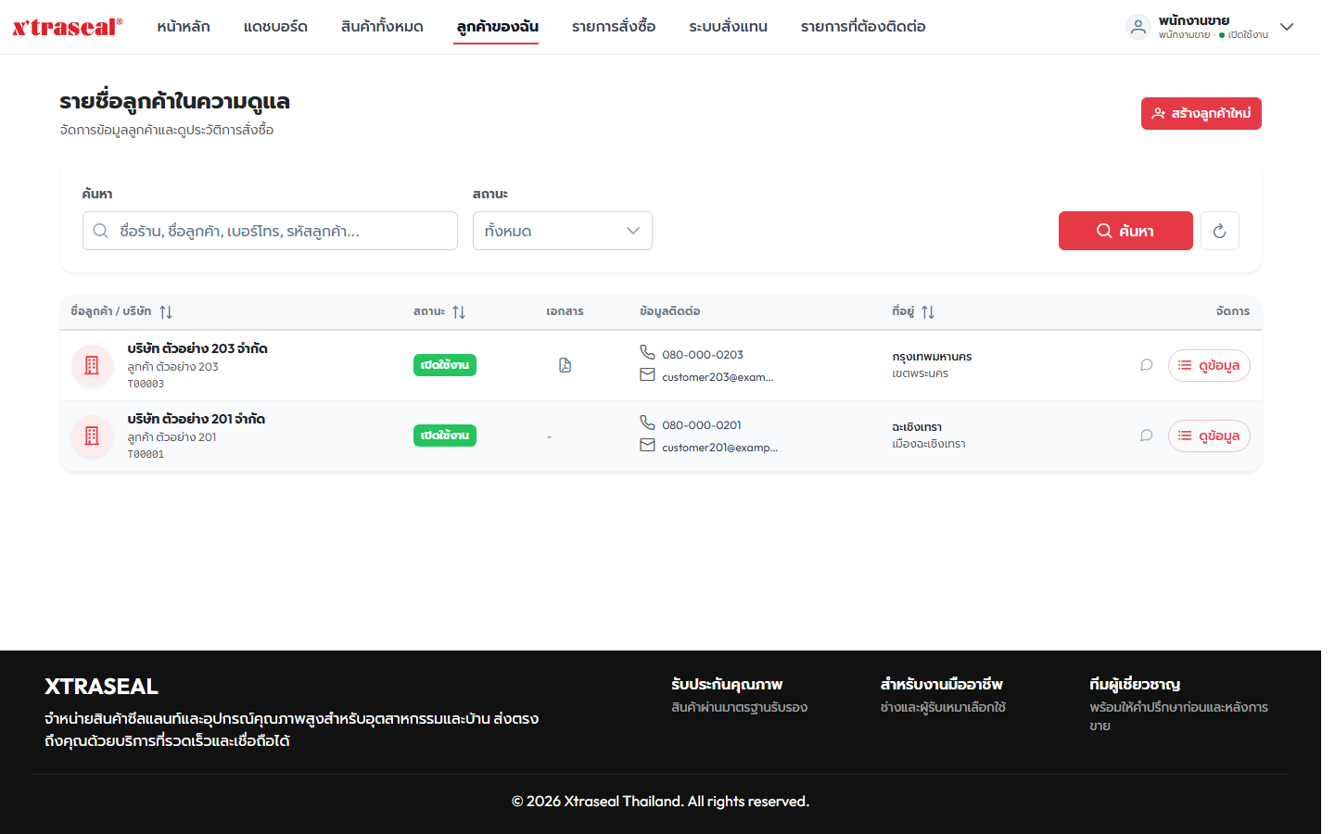Sort the table by สถานะ column

point(459,312)
